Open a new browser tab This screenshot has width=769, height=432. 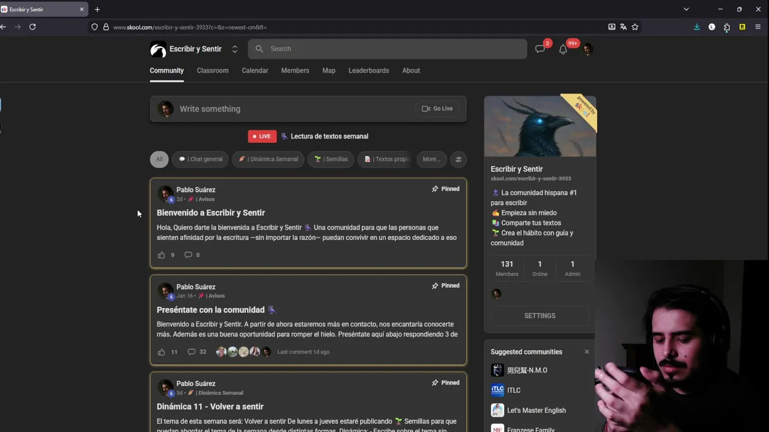97,10
